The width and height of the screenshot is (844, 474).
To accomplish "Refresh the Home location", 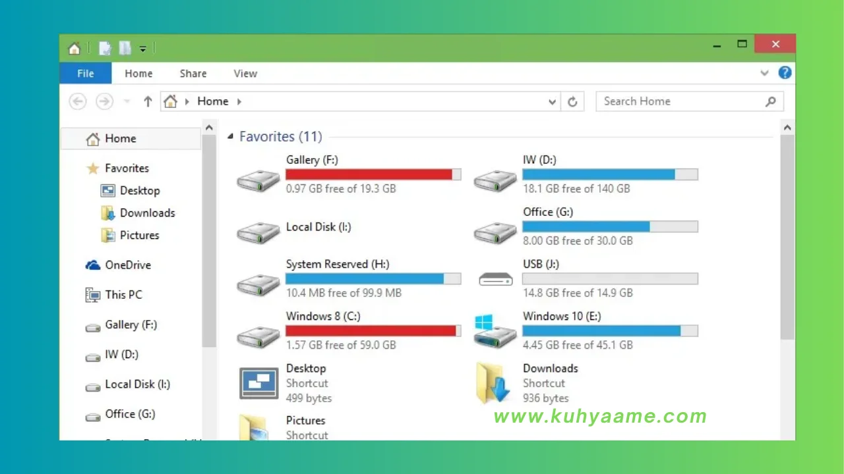I will tap(572, 102).
